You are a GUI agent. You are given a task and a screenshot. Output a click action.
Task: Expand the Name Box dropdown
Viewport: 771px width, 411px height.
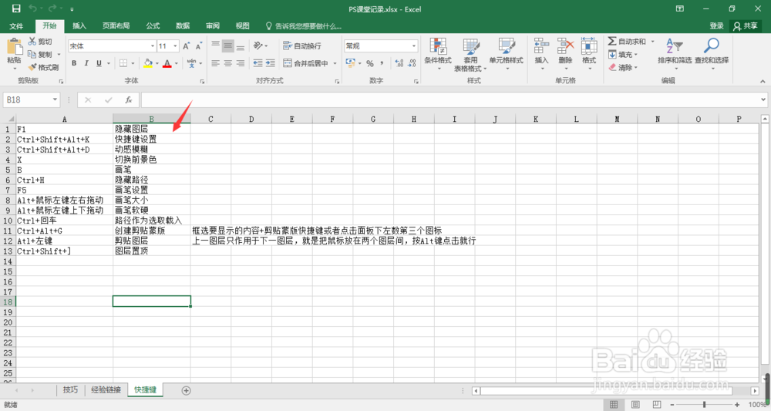[55, 99]
